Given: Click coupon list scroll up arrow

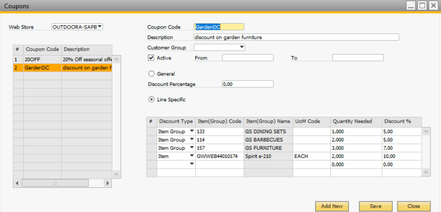Looking at the screenshot, I should pyautogui.click(x=117, y=59).
